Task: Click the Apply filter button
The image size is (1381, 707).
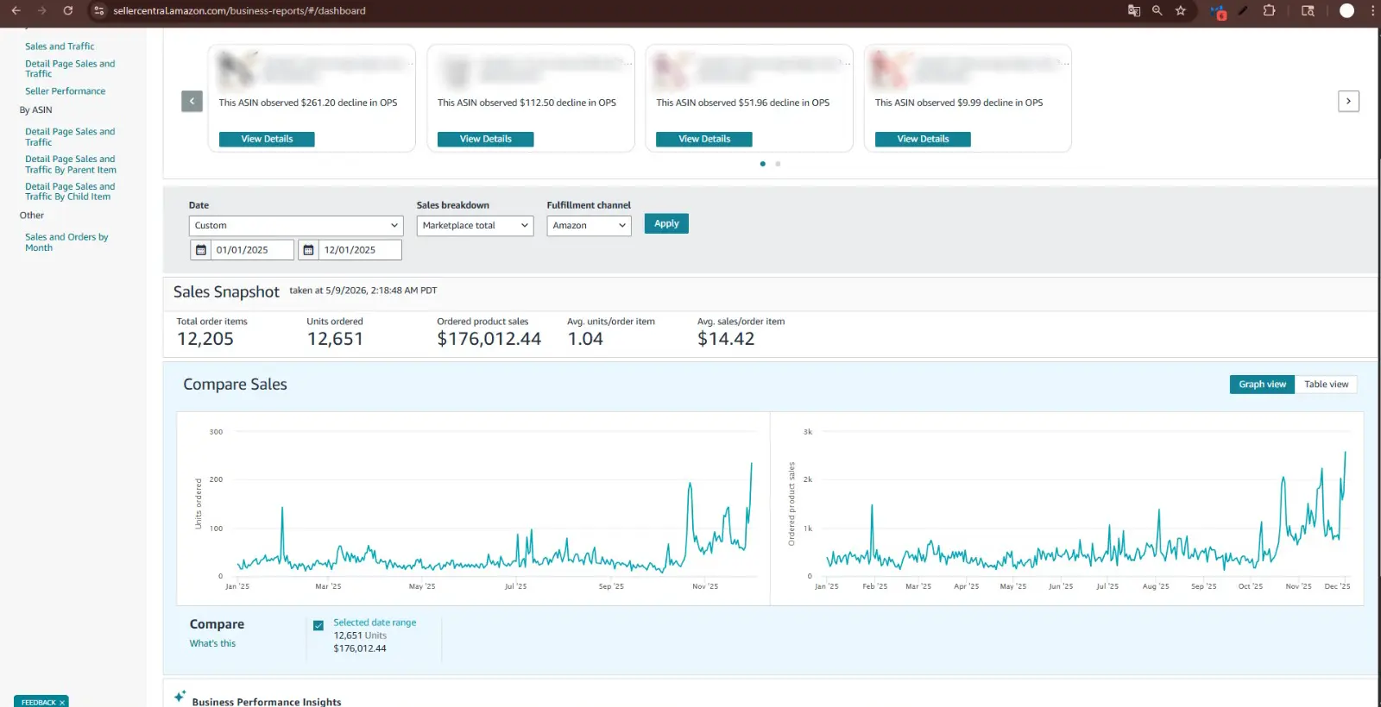Action: click(666, 223)
